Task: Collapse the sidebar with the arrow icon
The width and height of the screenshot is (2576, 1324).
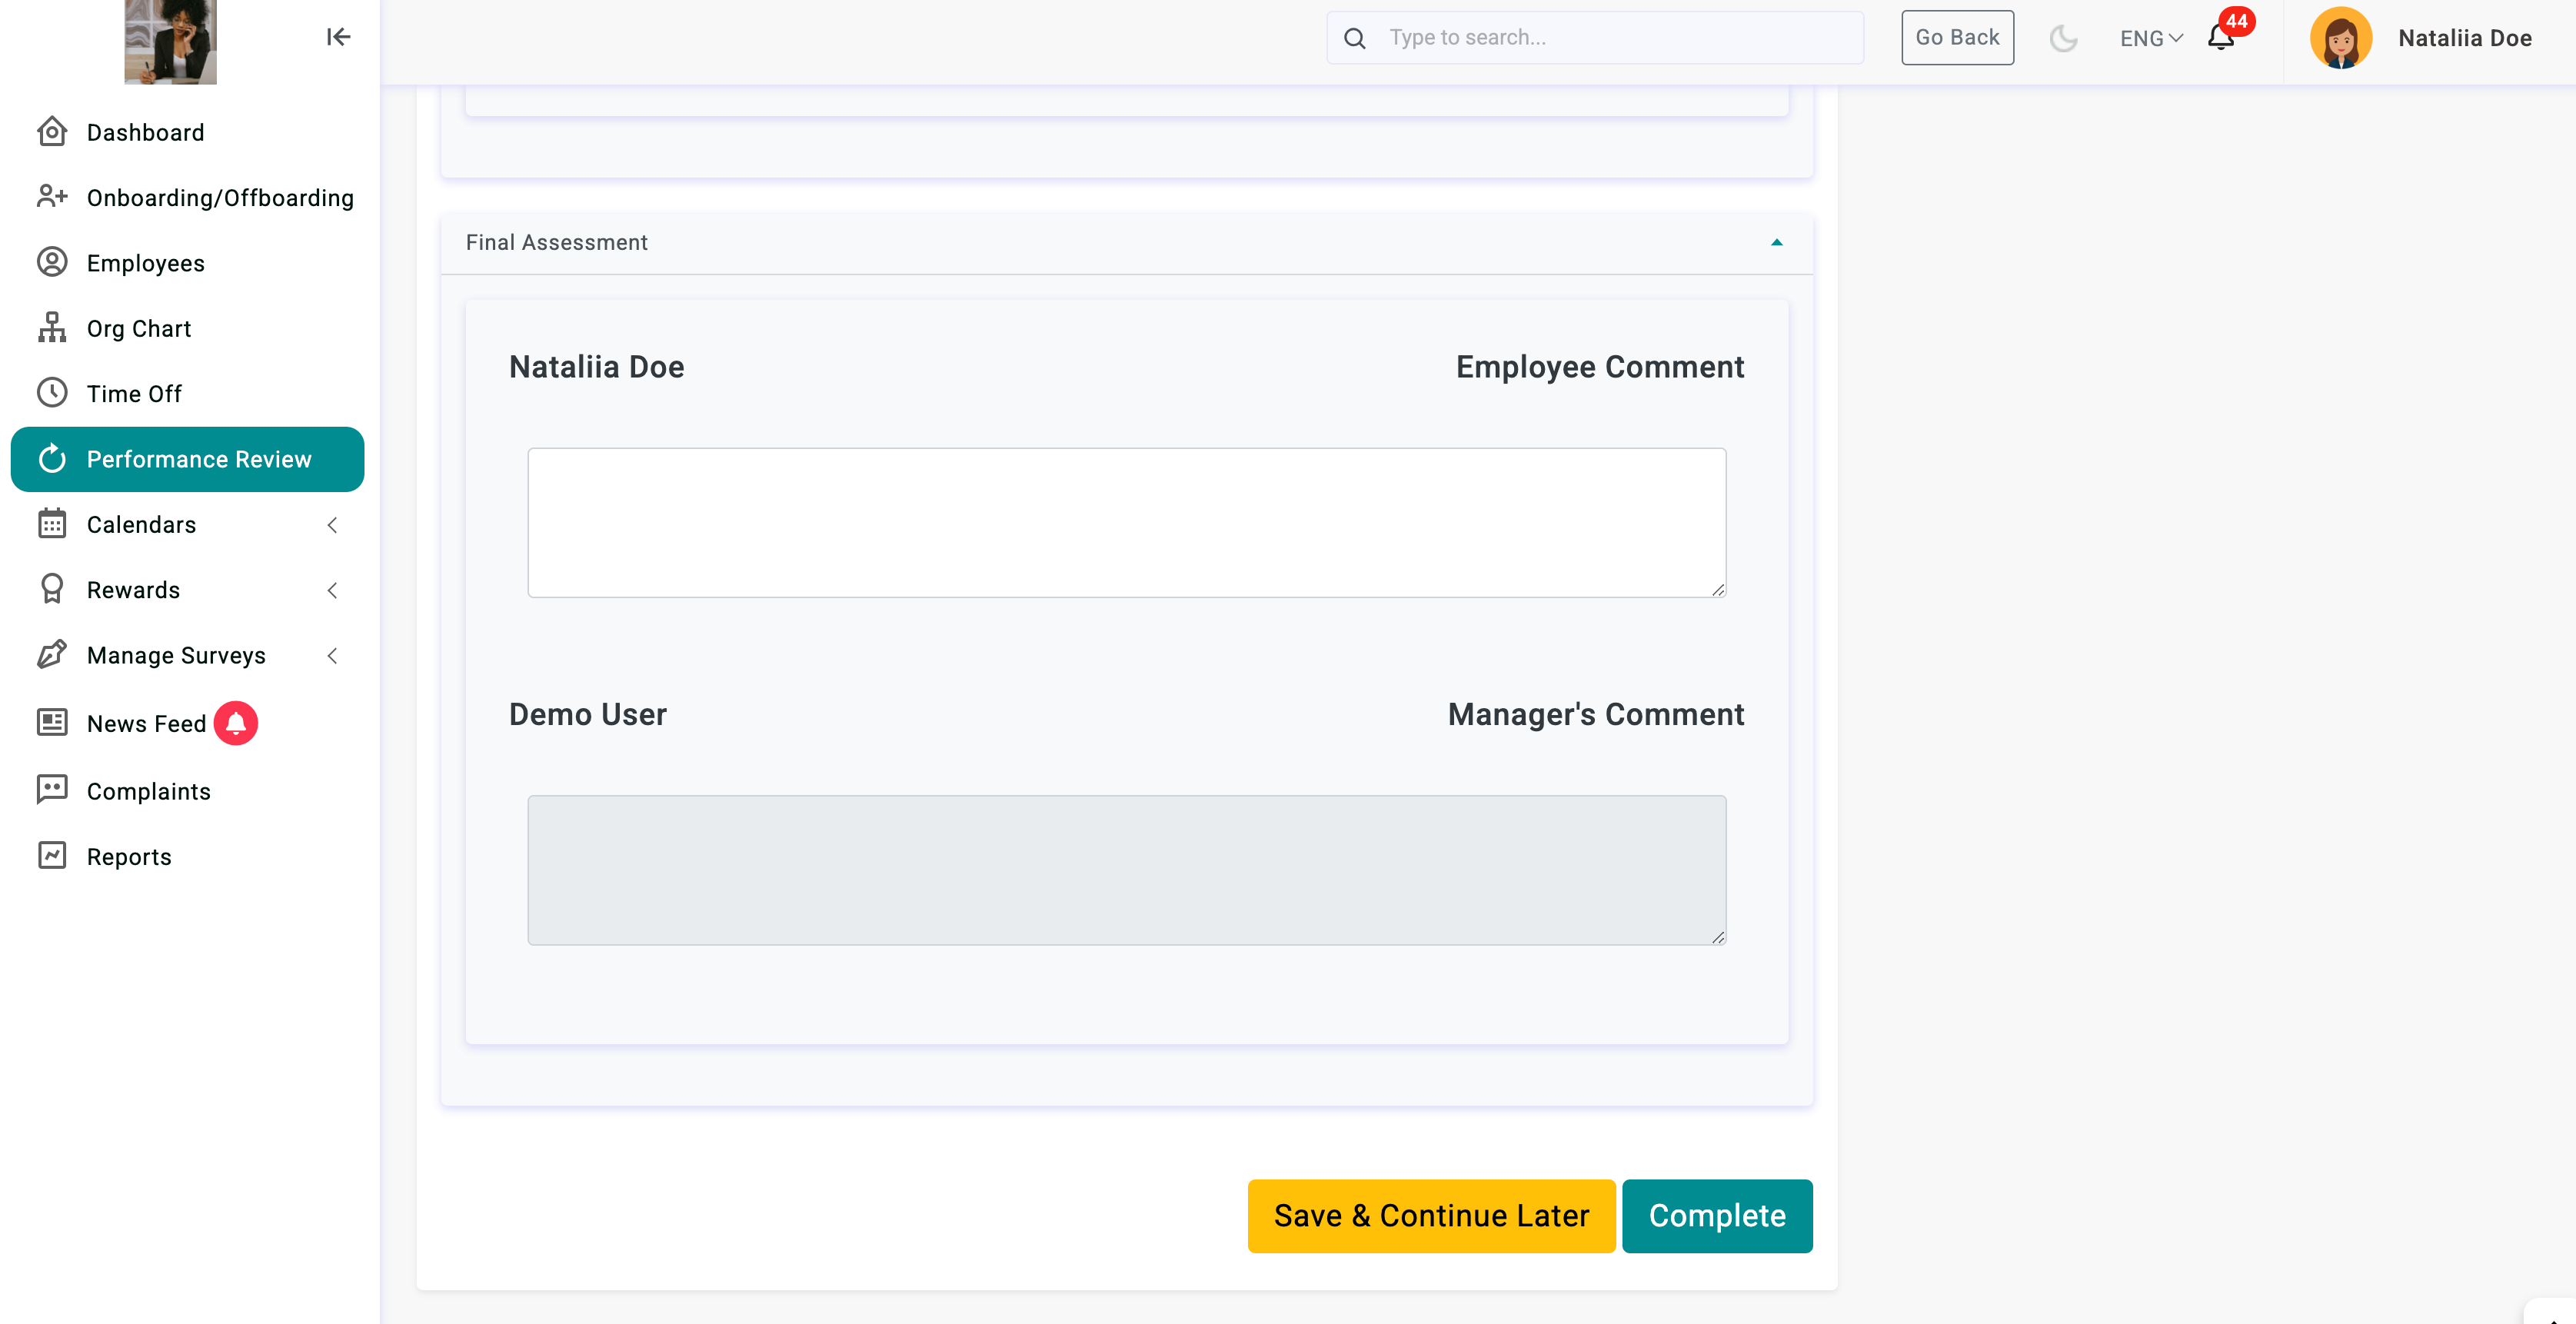Action: (x=338, y=37)
